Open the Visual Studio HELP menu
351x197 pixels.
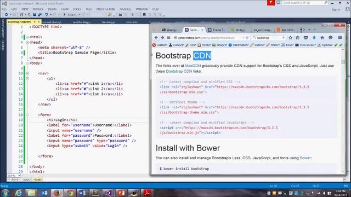(155, 9)
